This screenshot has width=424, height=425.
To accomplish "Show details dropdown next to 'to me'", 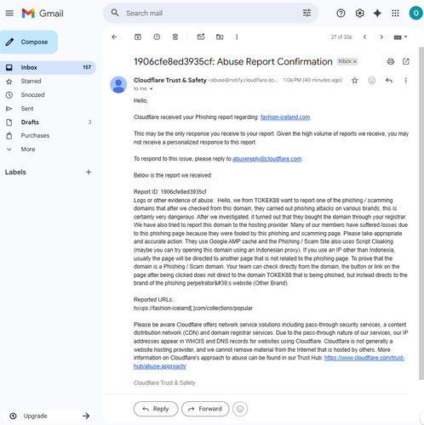I will pos(152,89).
